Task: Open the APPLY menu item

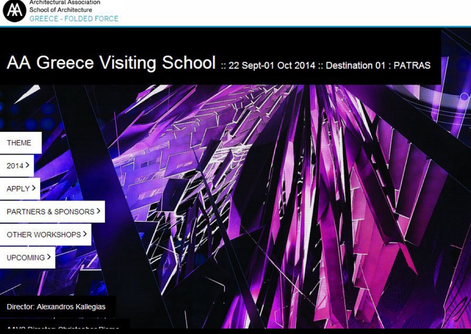Action: [20, 189]
